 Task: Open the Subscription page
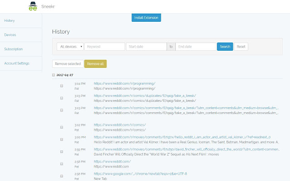[14, 49]
